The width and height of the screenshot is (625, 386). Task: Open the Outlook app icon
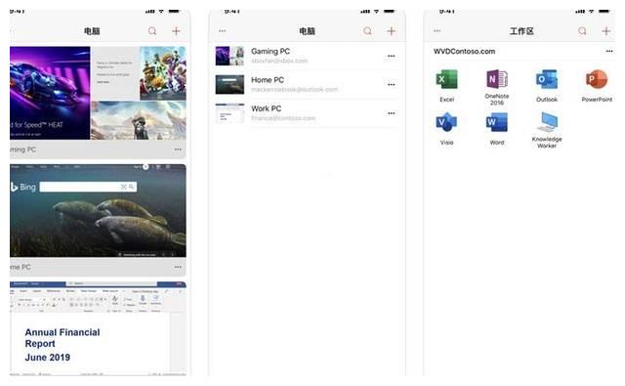[547, 79]
